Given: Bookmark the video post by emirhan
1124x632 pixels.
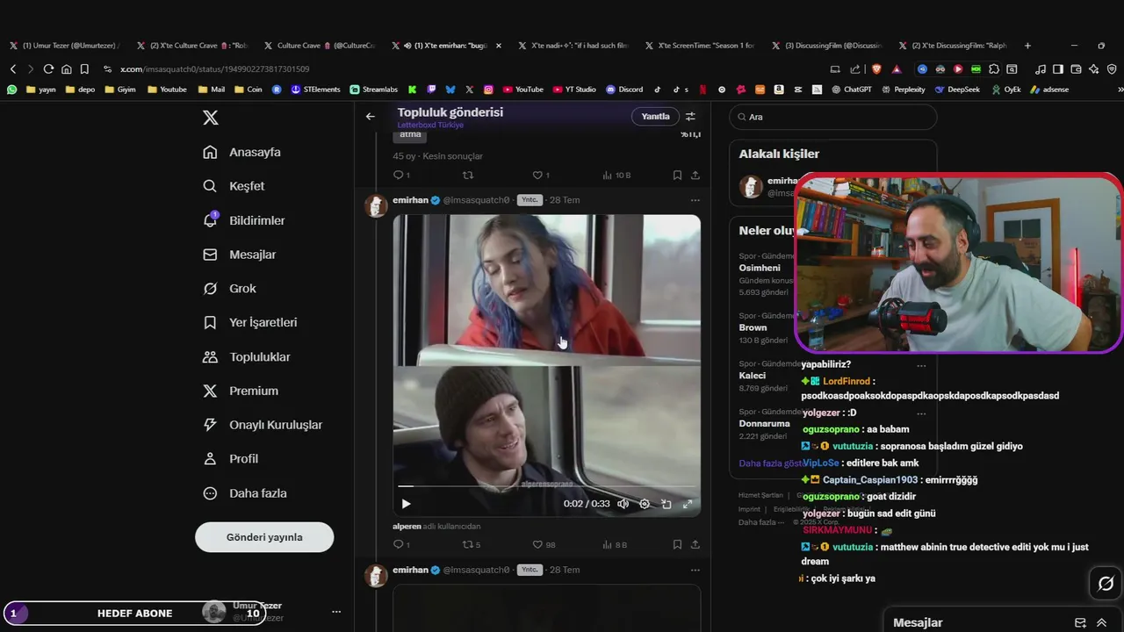Looking at the screenshot, I should pos(677,544).
